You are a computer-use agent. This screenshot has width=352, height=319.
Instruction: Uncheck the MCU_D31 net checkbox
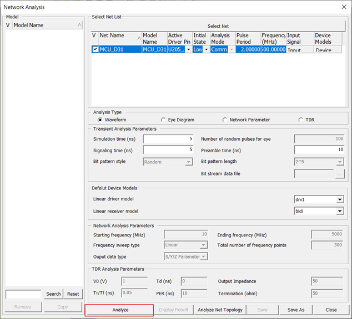coord(94,49)
